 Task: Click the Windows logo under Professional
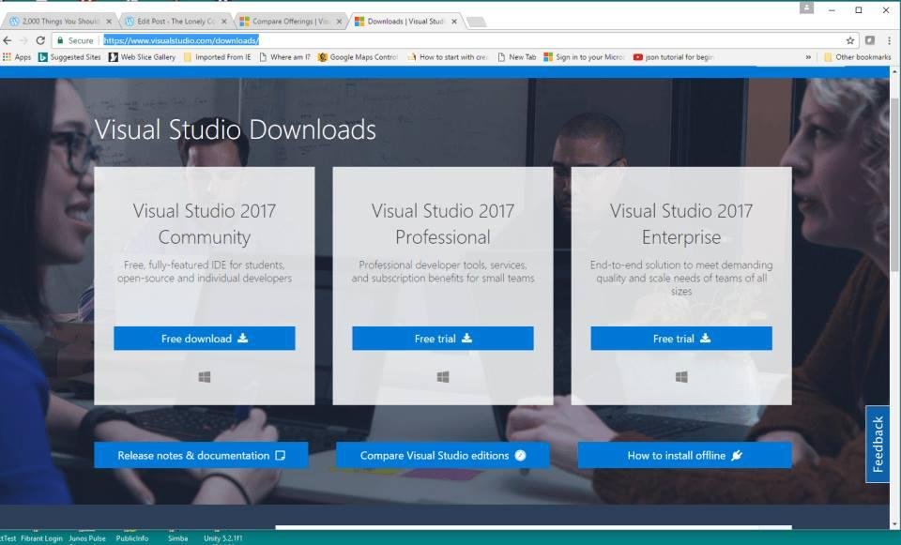(443, 377)
